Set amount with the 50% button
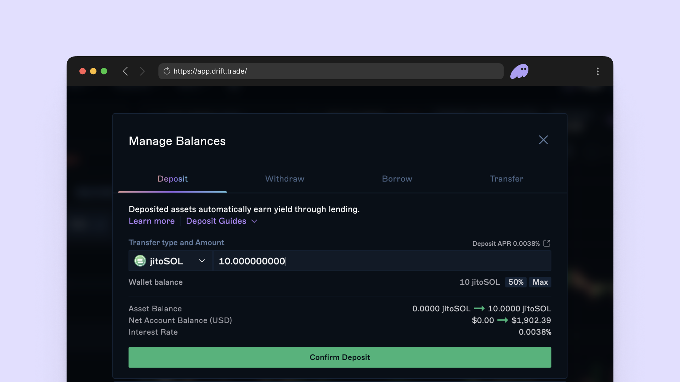 [x=516, y=282]
